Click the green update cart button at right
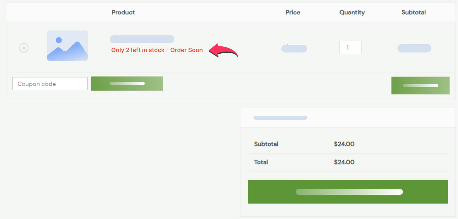The width and height of the screenshot is (458, 219). pyautogui.click(x=420, y=86)
